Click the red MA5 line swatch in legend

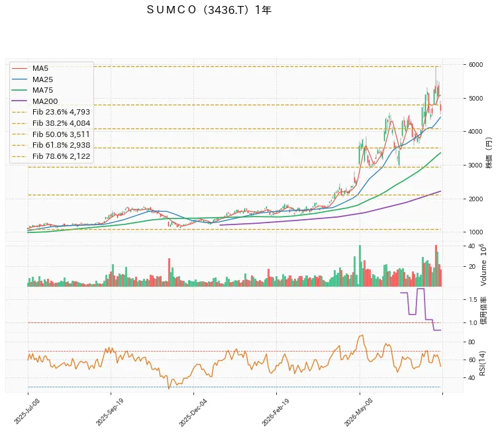19,68
